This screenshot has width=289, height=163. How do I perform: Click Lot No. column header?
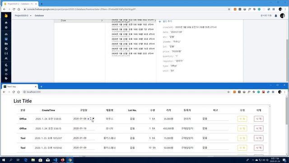click(x=132, y=110)
